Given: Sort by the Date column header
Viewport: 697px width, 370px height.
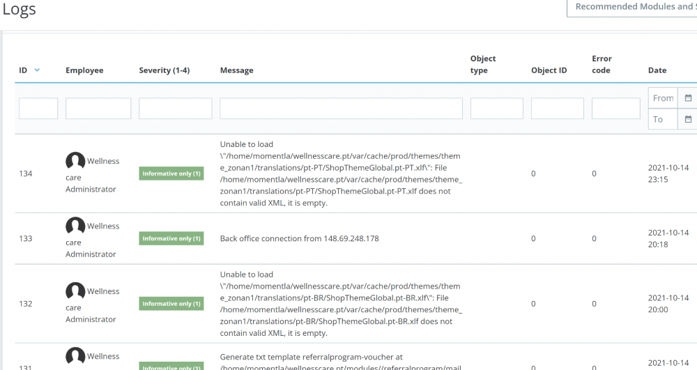Looking at the screenshot, I should [x=657, y=70].
